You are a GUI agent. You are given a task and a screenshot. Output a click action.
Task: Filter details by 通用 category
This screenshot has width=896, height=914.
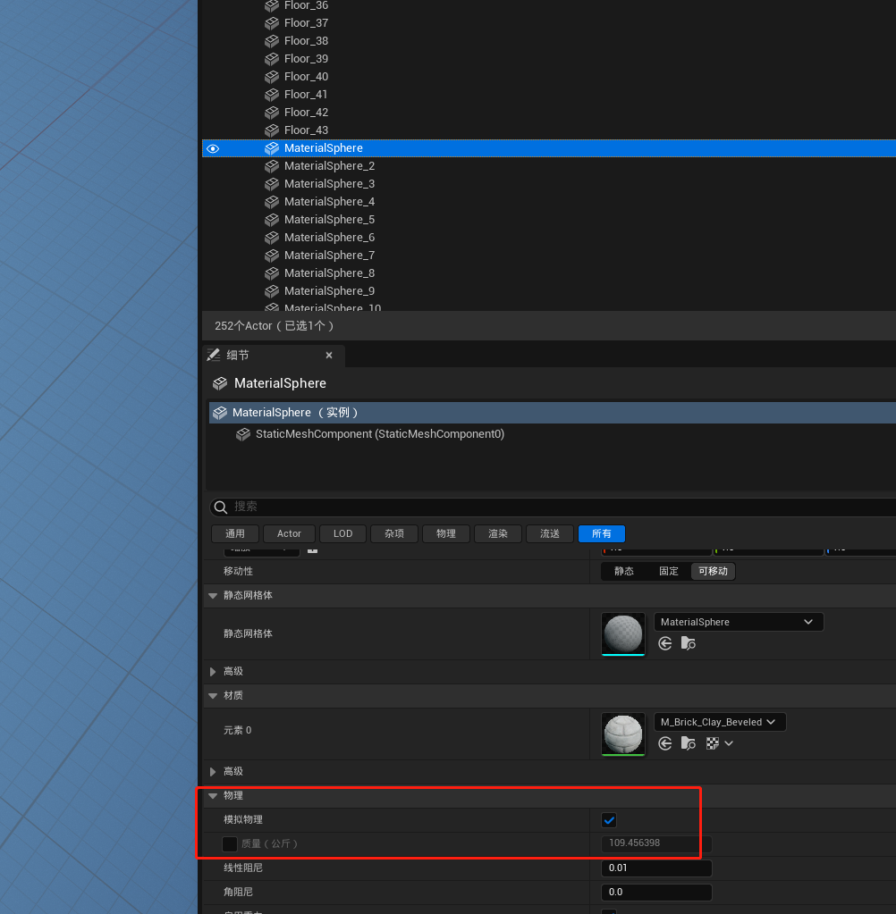point(235,534)
